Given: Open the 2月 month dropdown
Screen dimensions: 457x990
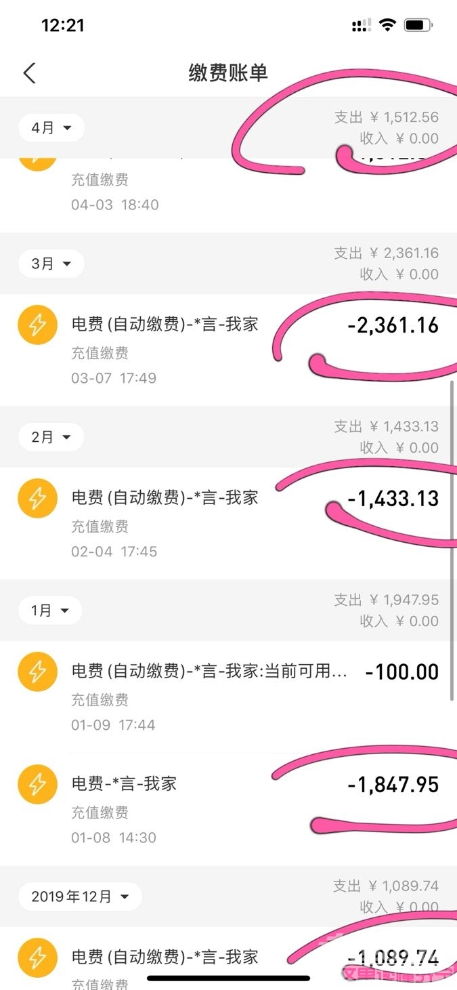Looking at the screenshot, I should click(51, 437).
